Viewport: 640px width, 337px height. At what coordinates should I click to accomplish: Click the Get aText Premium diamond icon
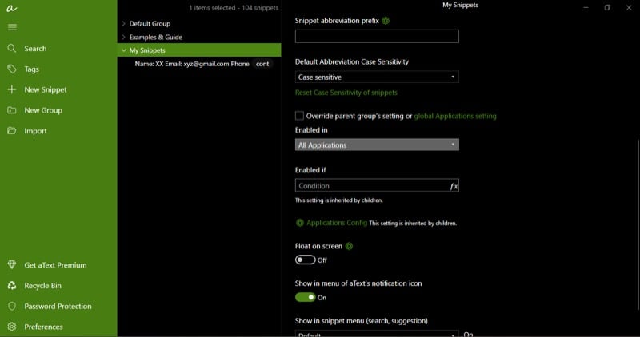point(12,265)
